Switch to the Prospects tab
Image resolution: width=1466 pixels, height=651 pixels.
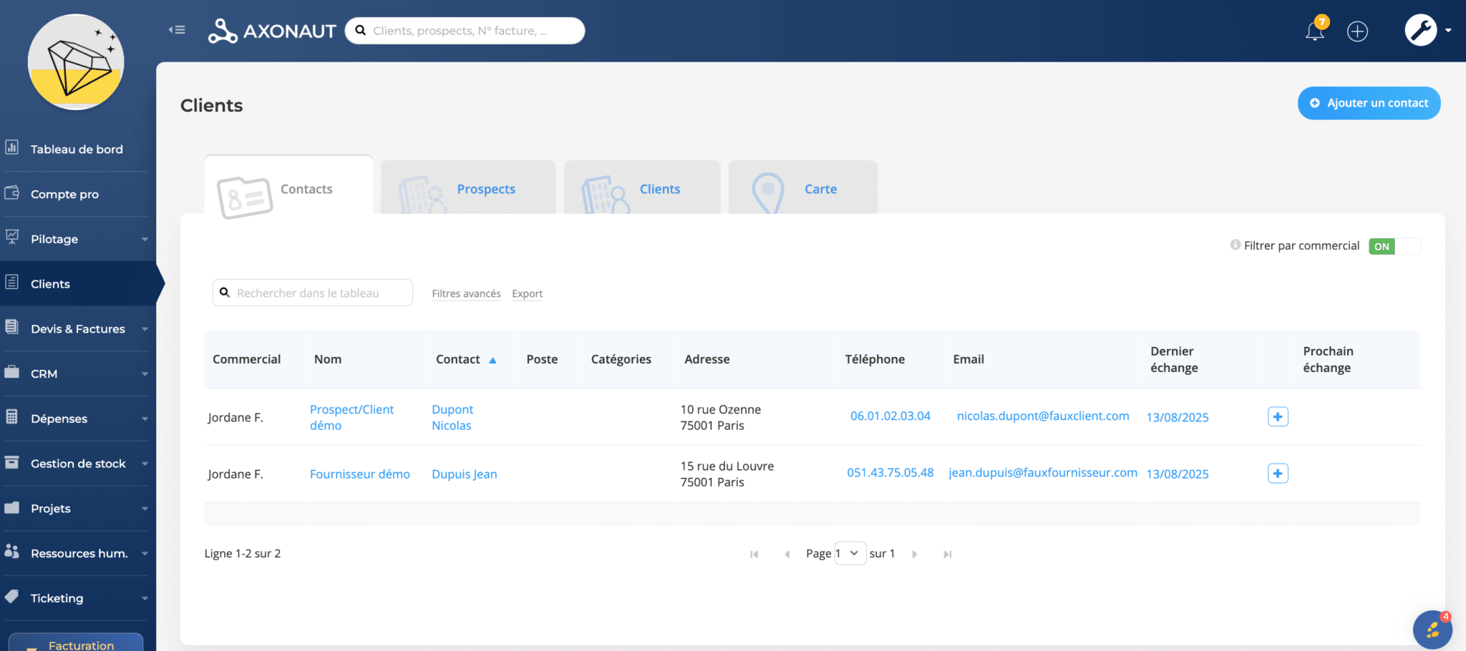(x=486, y=189)
